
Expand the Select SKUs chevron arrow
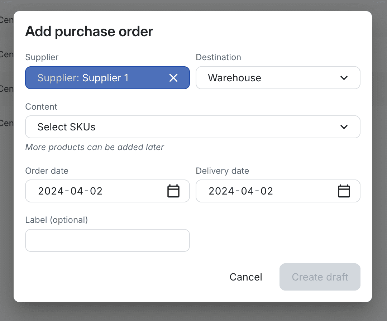point(344,127)
